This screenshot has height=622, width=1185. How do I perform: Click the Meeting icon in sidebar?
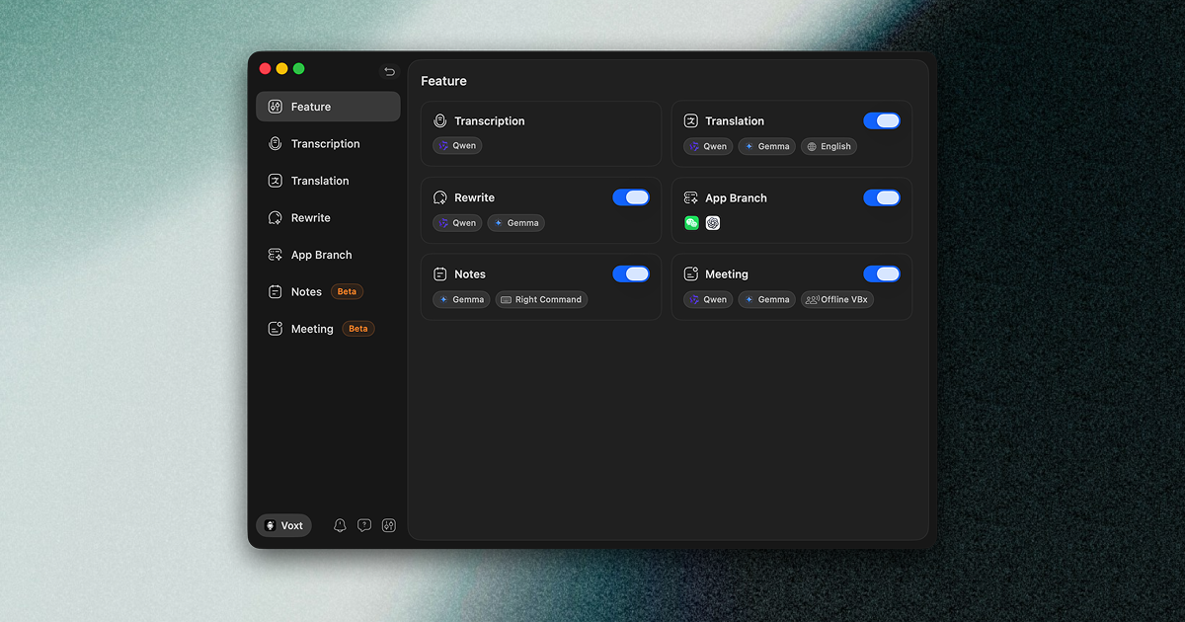(x=276, y=329)
